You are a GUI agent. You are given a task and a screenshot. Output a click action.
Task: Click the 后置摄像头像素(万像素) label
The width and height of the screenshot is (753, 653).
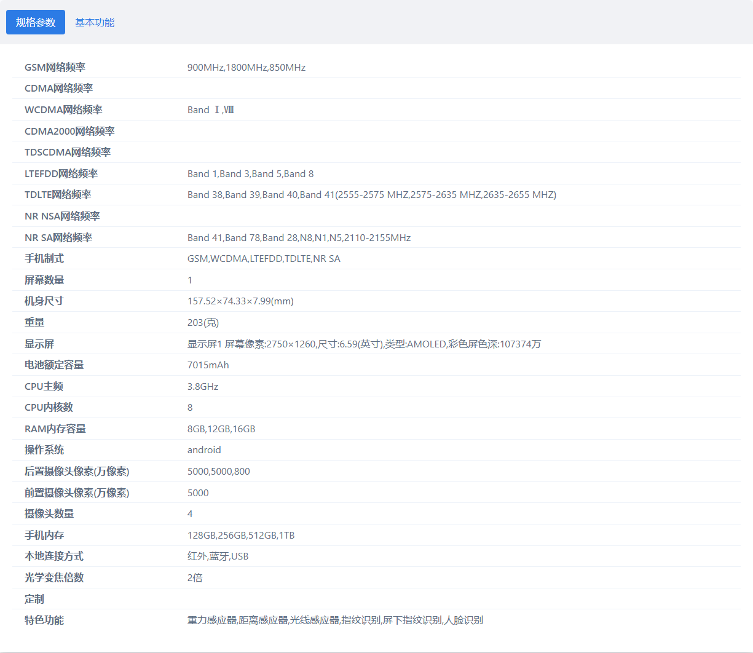click(x=77, y=471)
